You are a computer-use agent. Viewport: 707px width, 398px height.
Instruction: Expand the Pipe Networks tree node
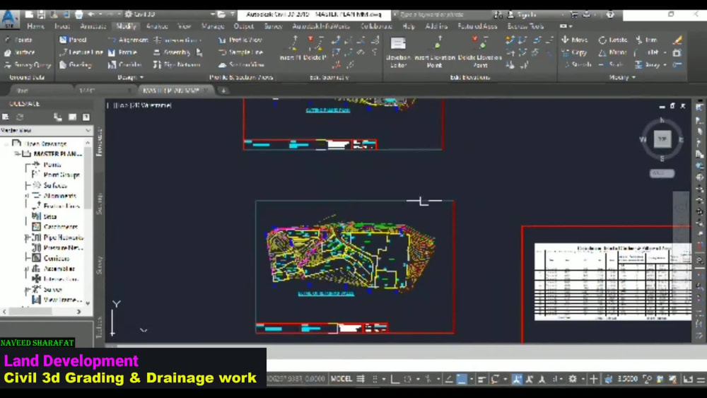tap(27, 238)
